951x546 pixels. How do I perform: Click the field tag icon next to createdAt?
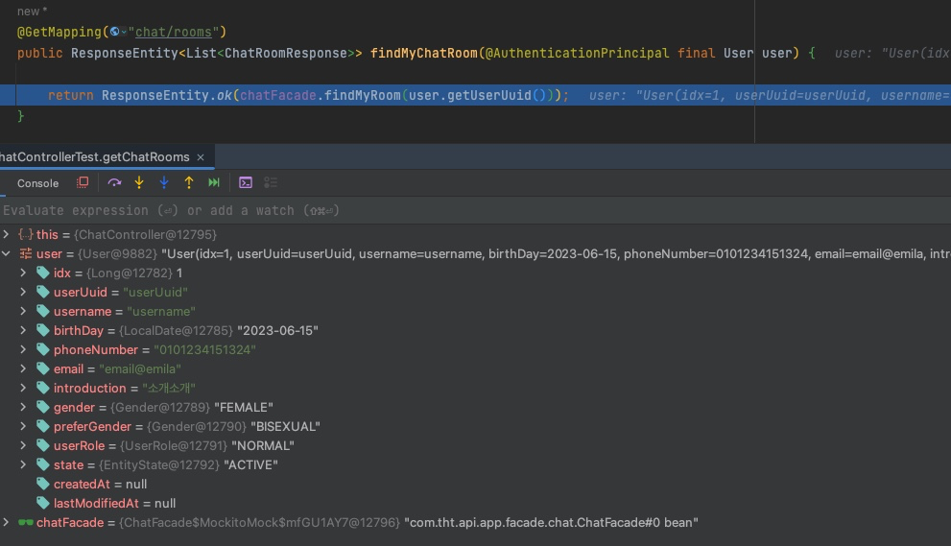42,485
